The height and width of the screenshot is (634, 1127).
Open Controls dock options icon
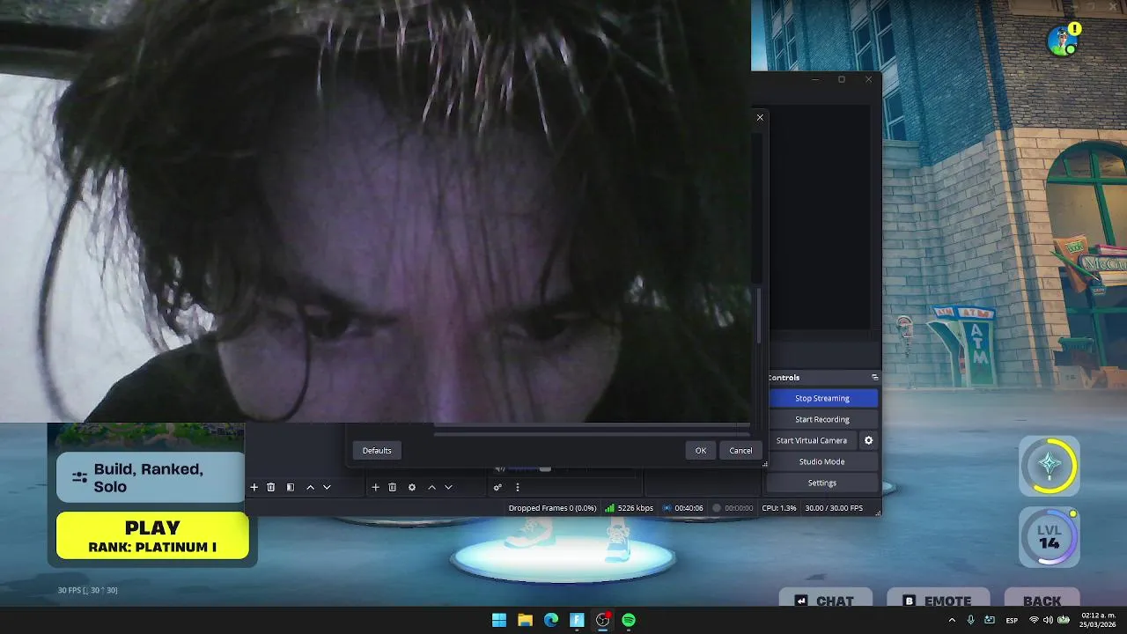pyautogui.click(x=874, y=378)
